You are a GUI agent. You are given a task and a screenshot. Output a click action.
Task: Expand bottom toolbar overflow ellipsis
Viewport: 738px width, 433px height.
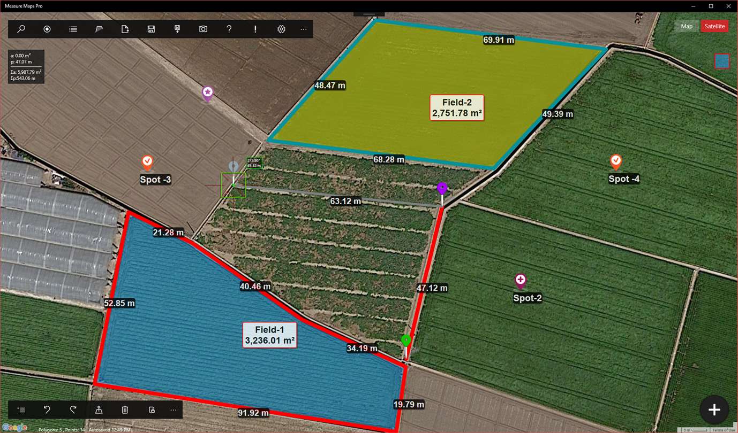173,410
